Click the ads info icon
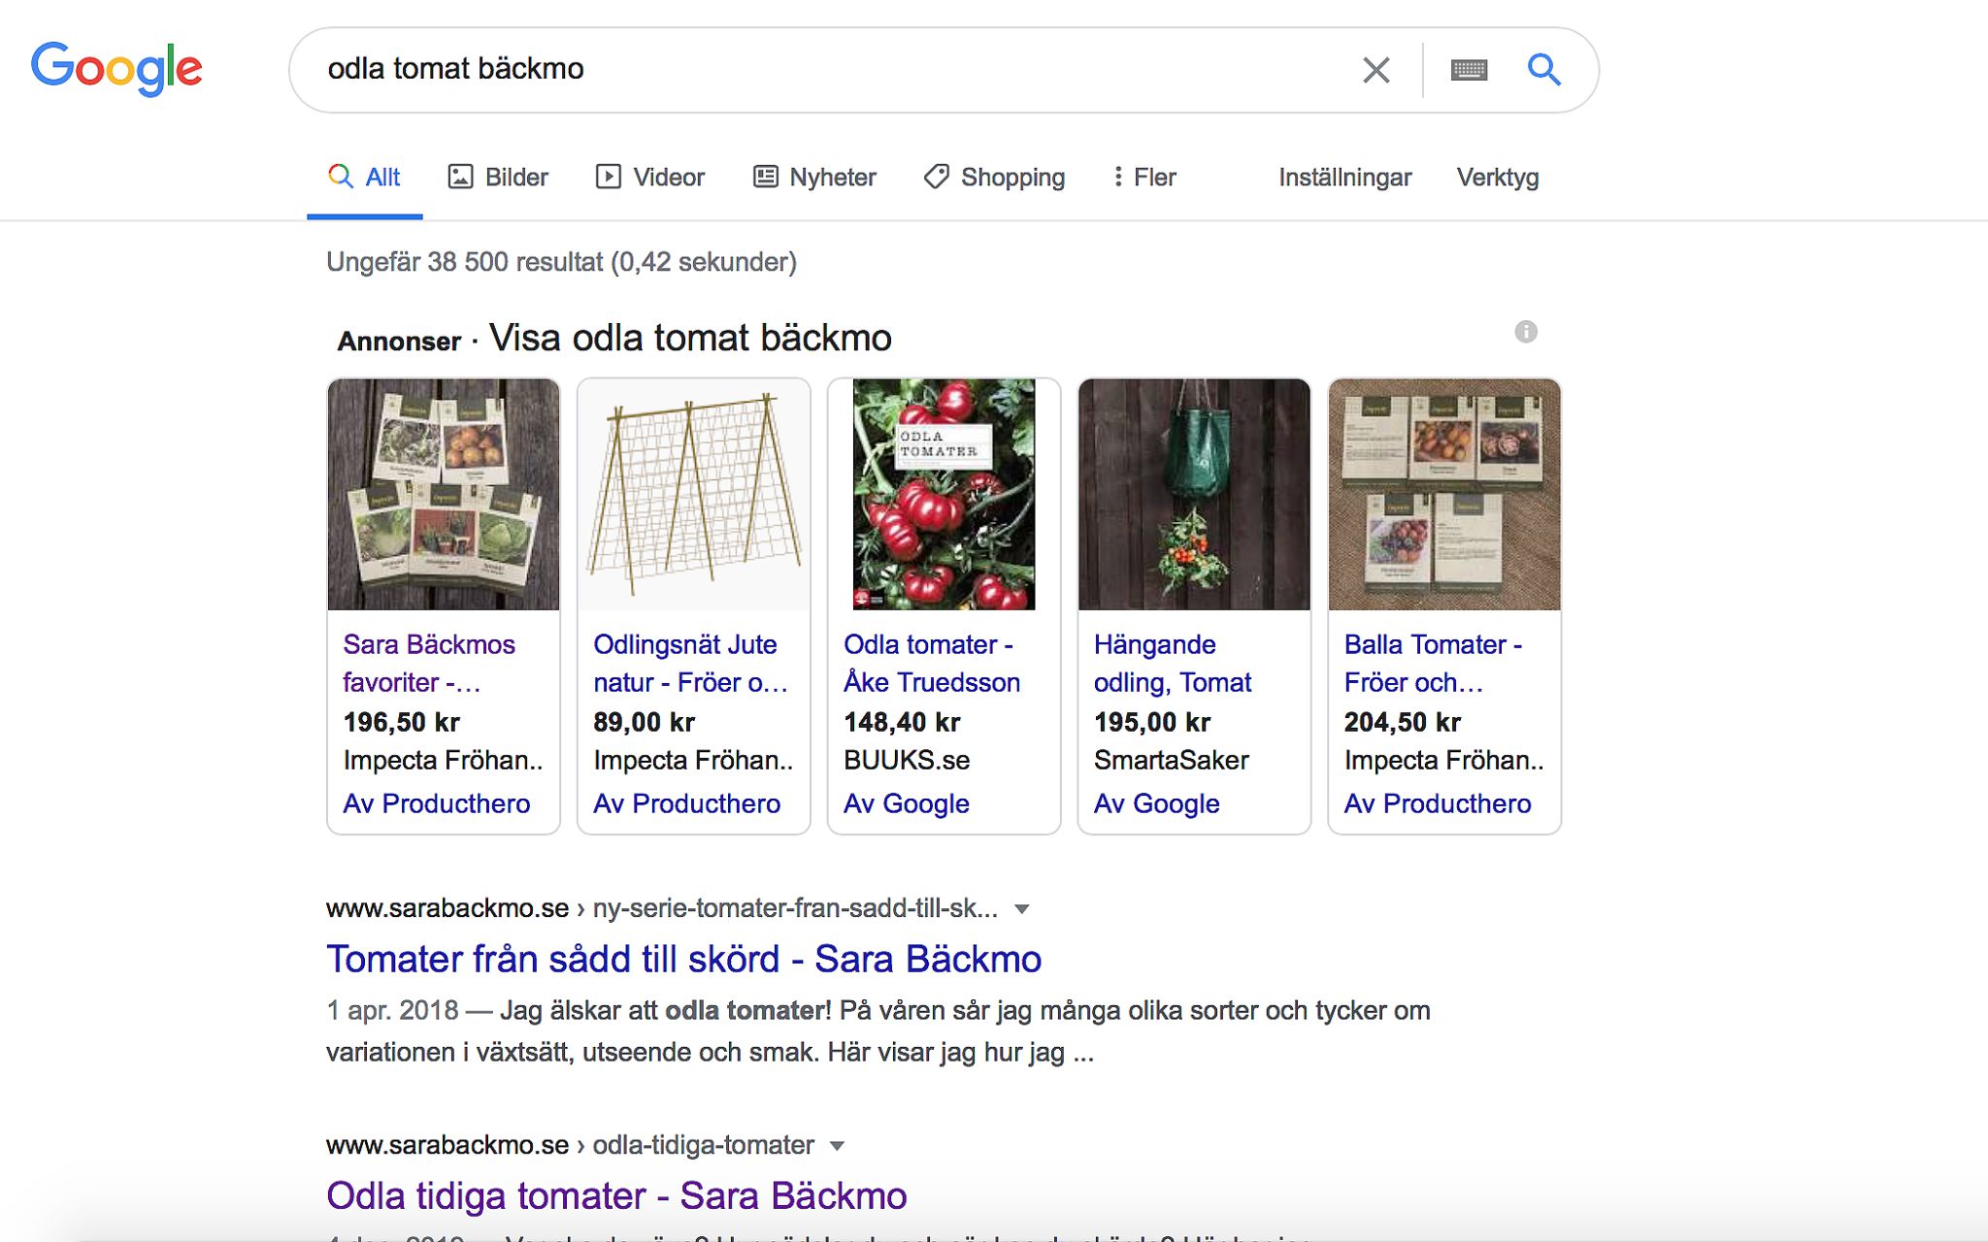The height and width of the screenshot is (1242, 1988). [1526, 332]
